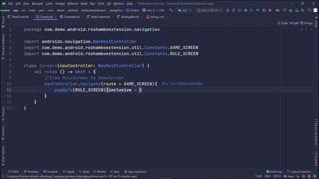Open the Build menu
Image resolution: width=319 pixels, height=179 pixels.
coord(84,3)
